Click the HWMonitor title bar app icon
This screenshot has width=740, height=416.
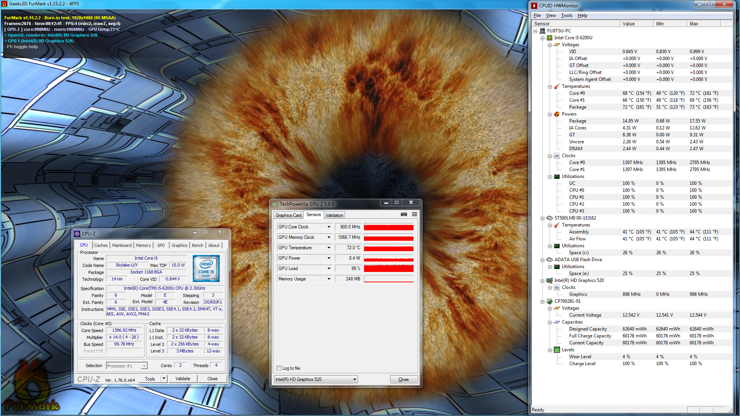534,5
